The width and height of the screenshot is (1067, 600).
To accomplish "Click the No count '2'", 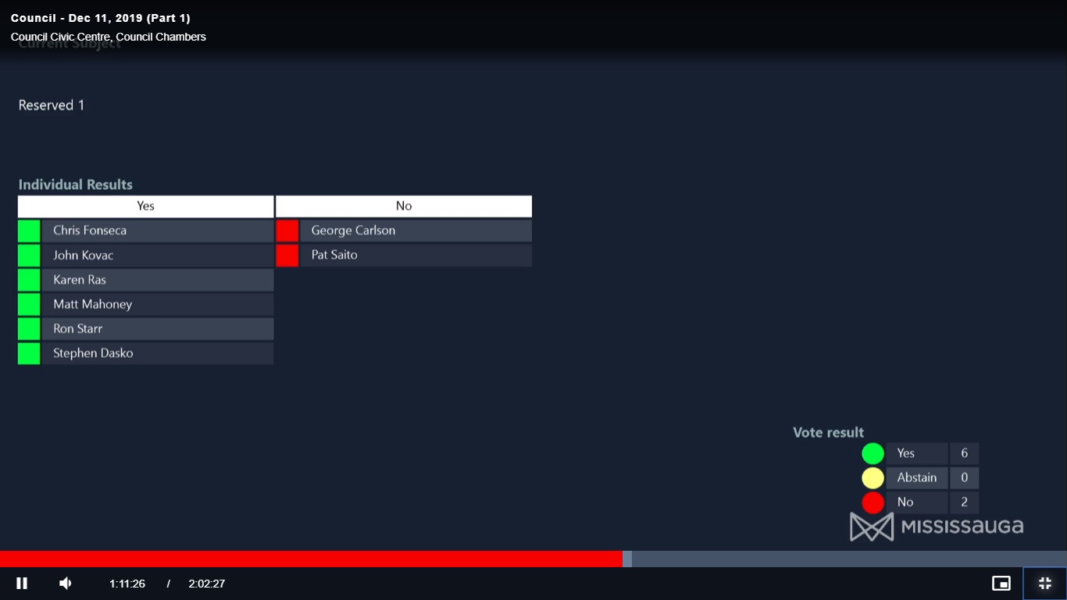I will [x=965, y=502].
